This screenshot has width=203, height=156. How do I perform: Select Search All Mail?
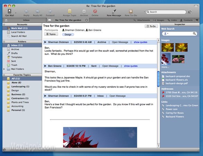tap(22, 36)
